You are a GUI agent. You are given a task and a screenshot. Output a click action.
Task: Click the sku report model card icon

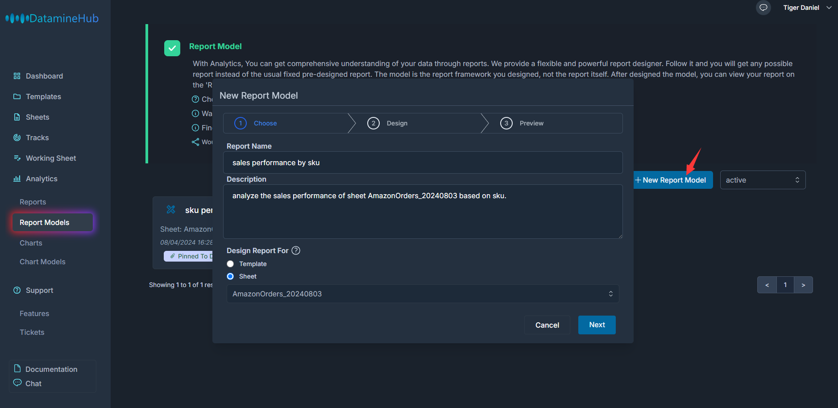click(171, 209)
